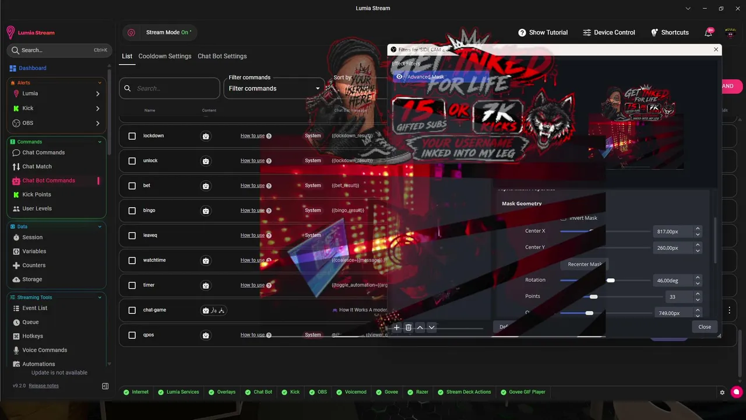
Task: Focus the commands list search box
Action: click(x=170, y=89)
